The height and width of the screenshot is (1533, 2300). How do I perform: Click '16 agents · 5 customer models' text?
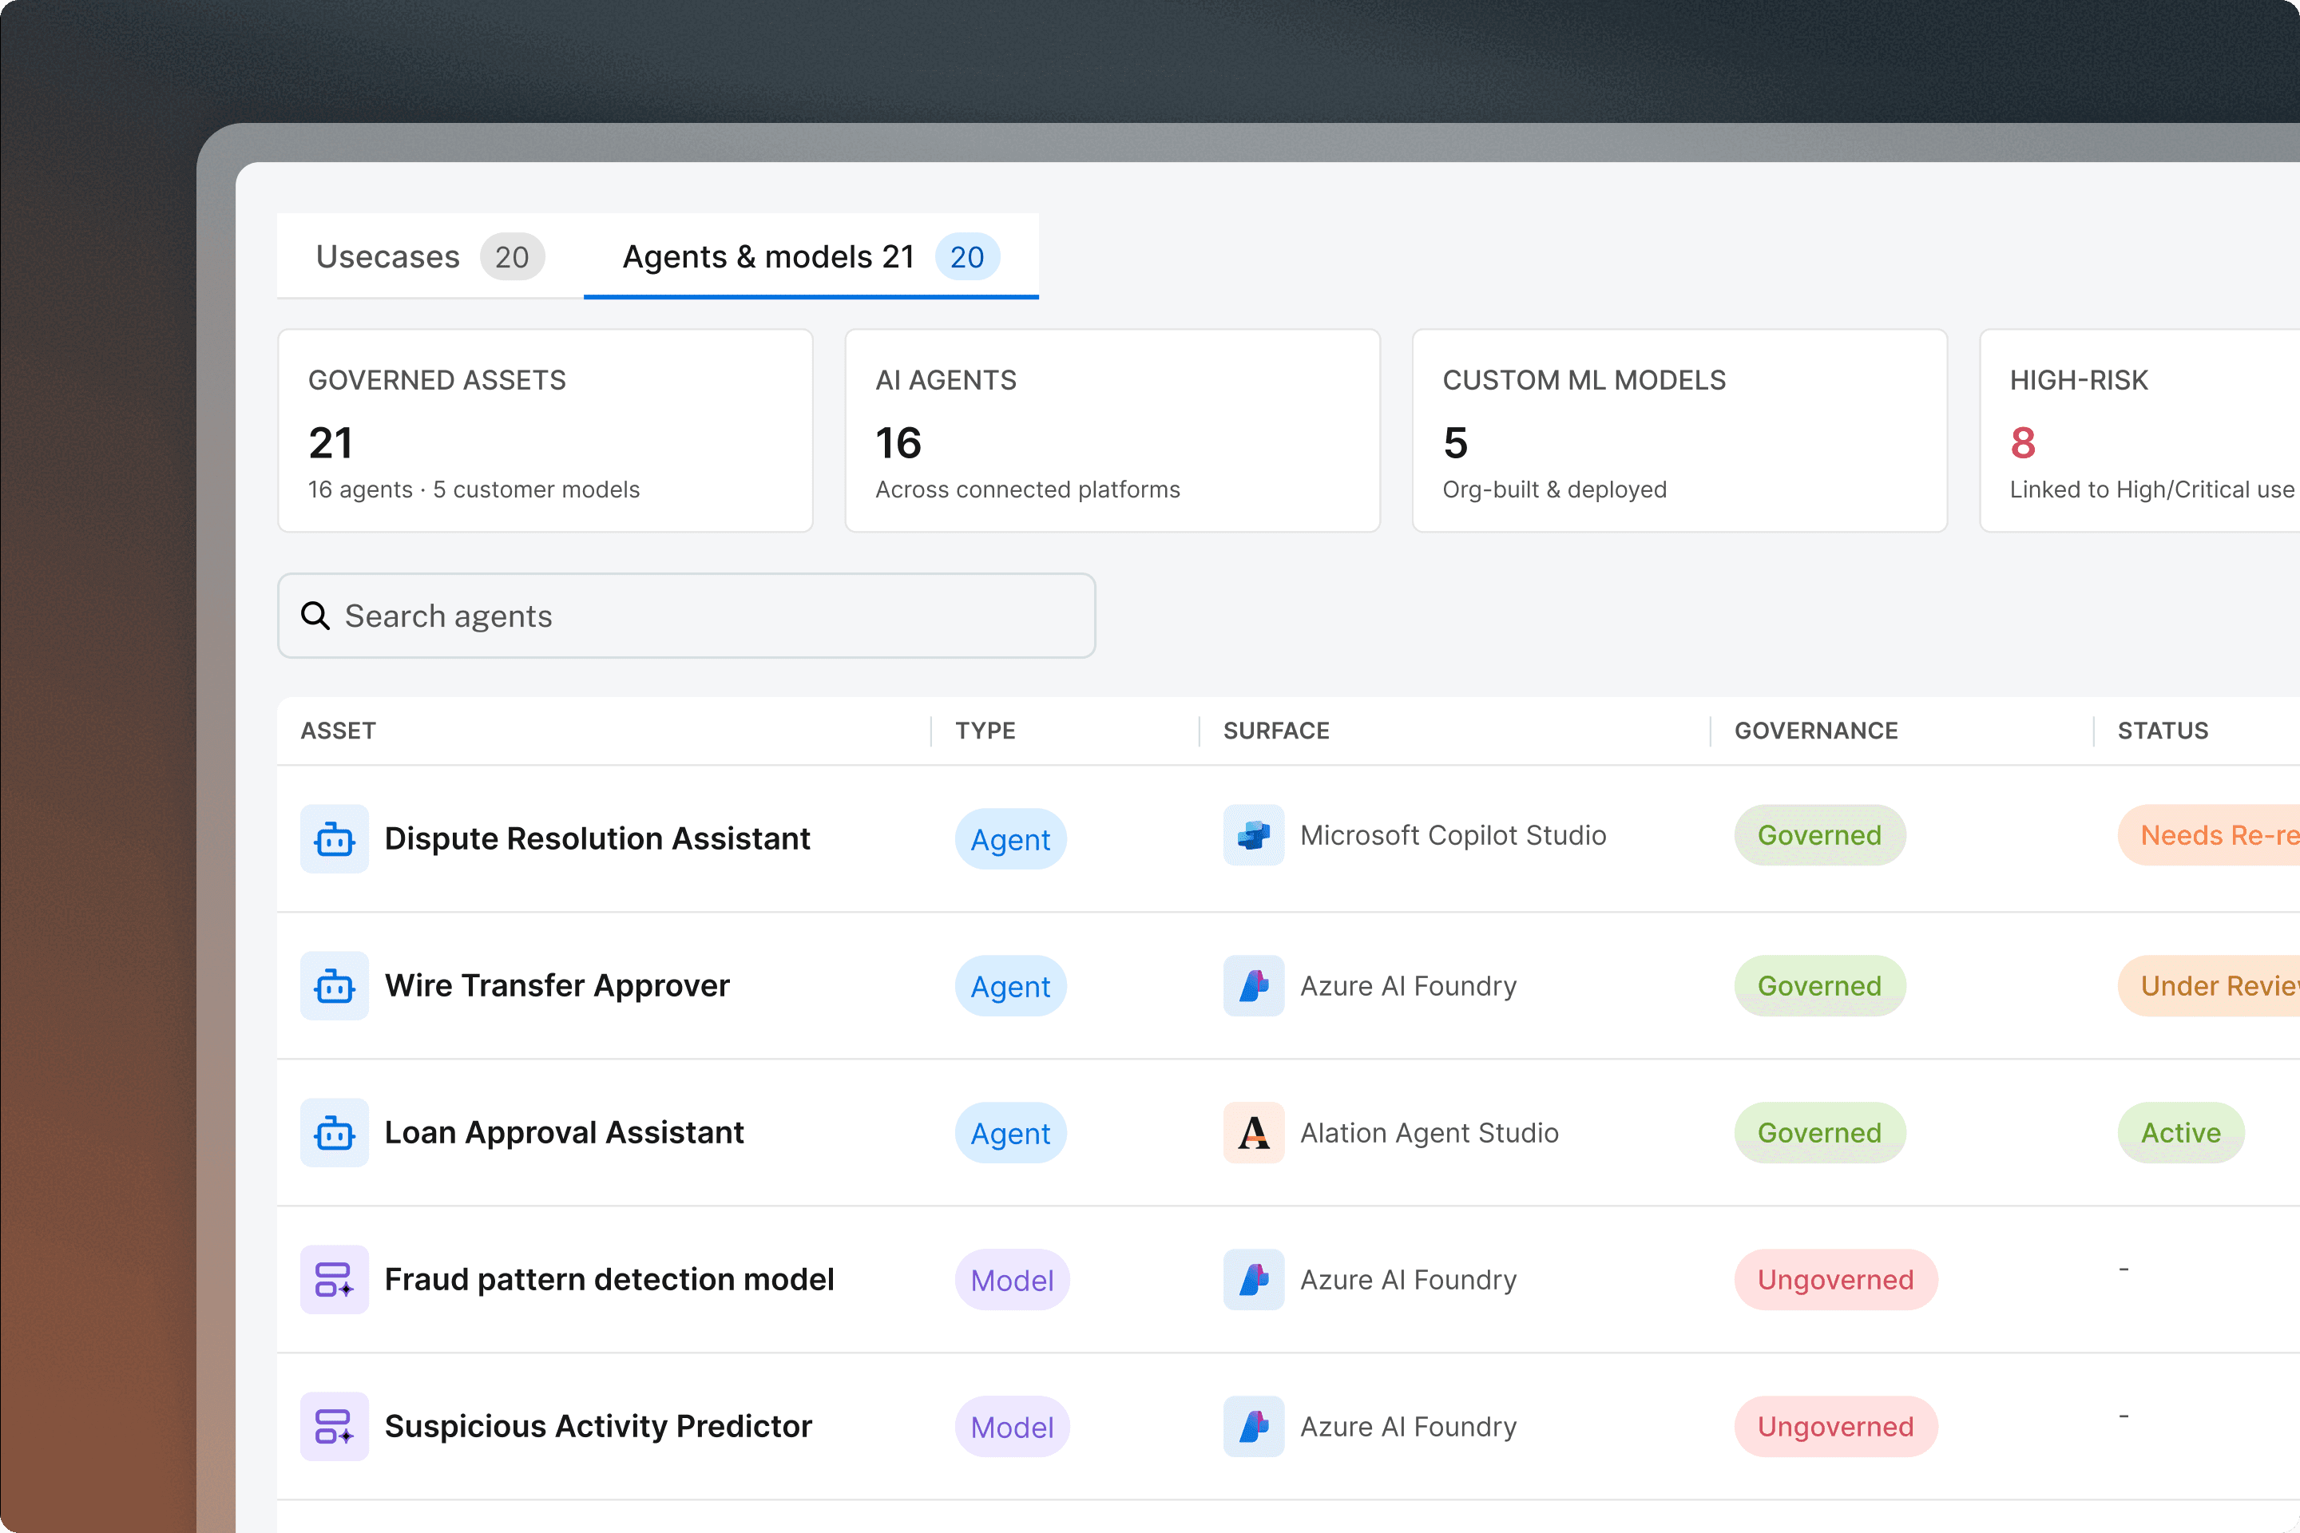474,489
